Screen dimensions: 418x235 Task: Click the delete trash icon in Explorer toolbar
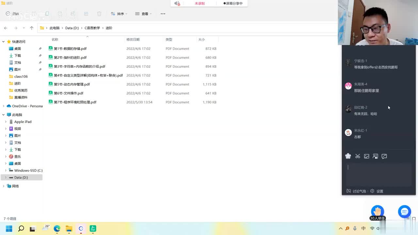99,14
